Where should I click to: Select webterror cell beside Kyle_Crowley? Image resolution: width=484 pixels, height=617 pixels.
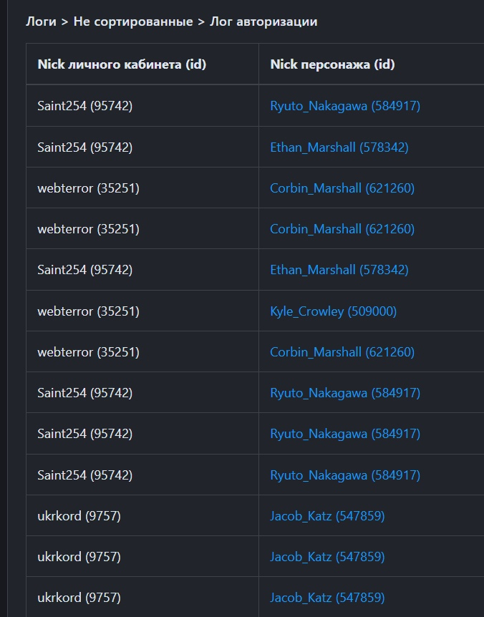pos(88,311)
